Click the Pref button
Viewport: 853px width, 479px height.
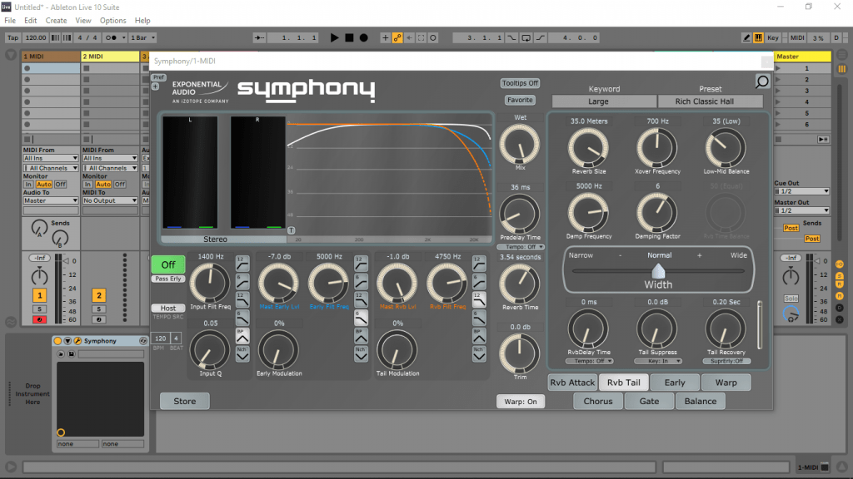[x=158, y=77]
